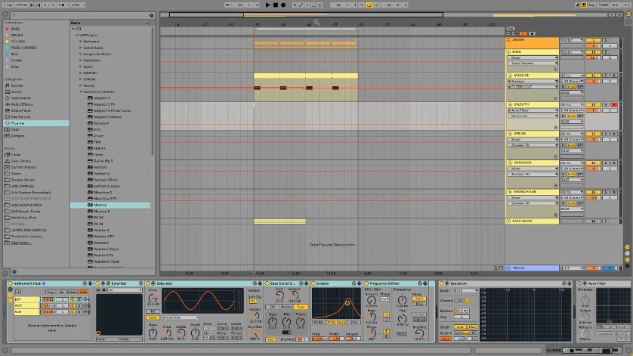Image resolution: width=633 pixels, height=356 pixels.
Task: Click the Stop button in transport
Action: (275, 5)
